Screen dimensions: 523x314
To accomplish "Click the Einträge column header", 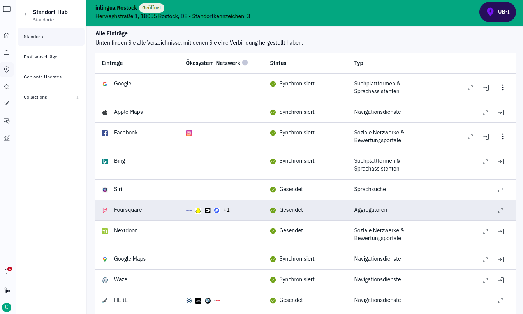I will pyautogui.click(x=112, y=63).
